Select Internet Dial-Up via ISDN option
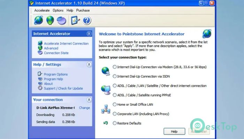The height and width of the screenshot is (139, 244). point(115,76)
